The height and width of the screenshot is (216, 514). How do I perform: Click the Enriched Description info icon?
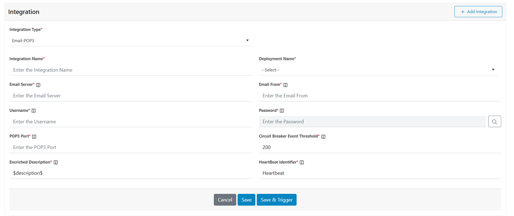click(x=56, y=162)
